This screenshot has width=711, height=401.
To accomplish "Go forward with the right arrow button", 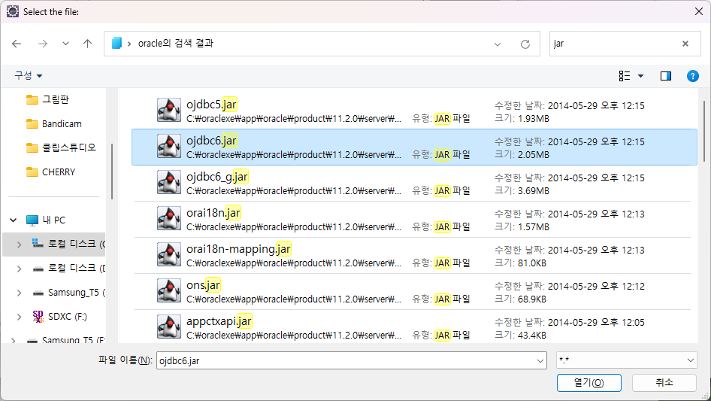I will coord(43,44).
